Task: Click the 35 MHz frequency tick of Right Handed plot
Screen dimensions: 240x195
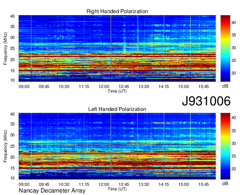Action: click(x=12, y=26)
